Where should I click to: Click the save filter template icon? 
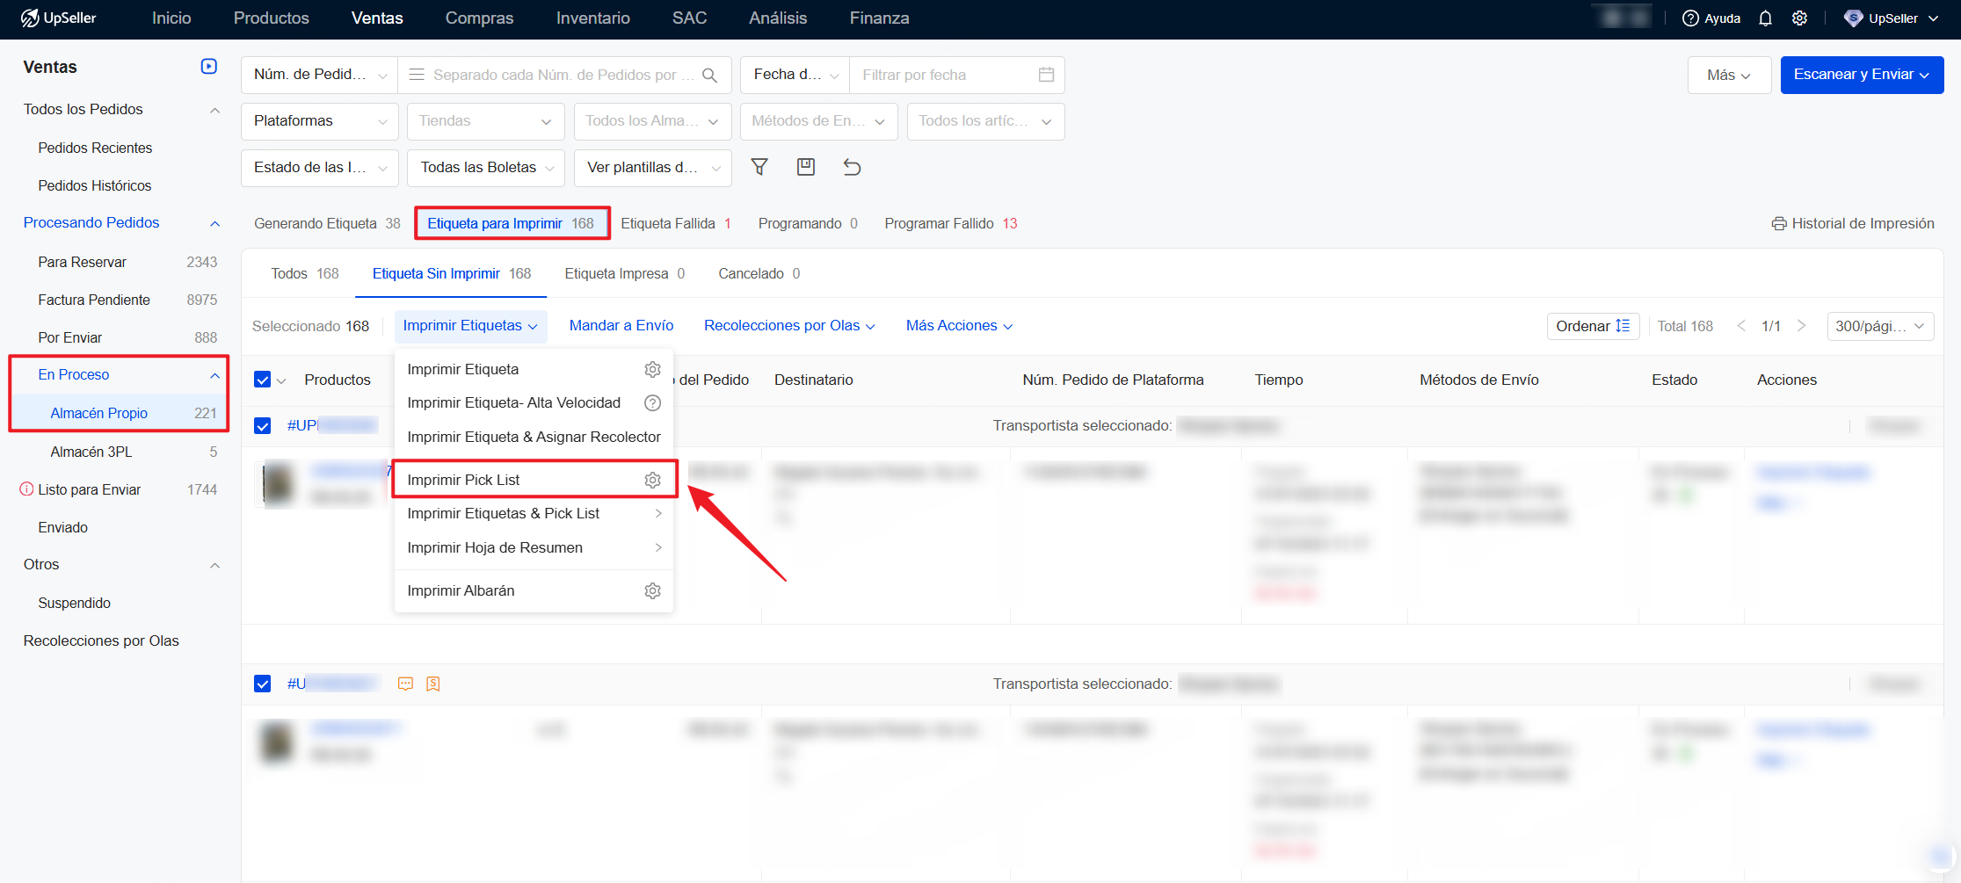coord(805,167)
